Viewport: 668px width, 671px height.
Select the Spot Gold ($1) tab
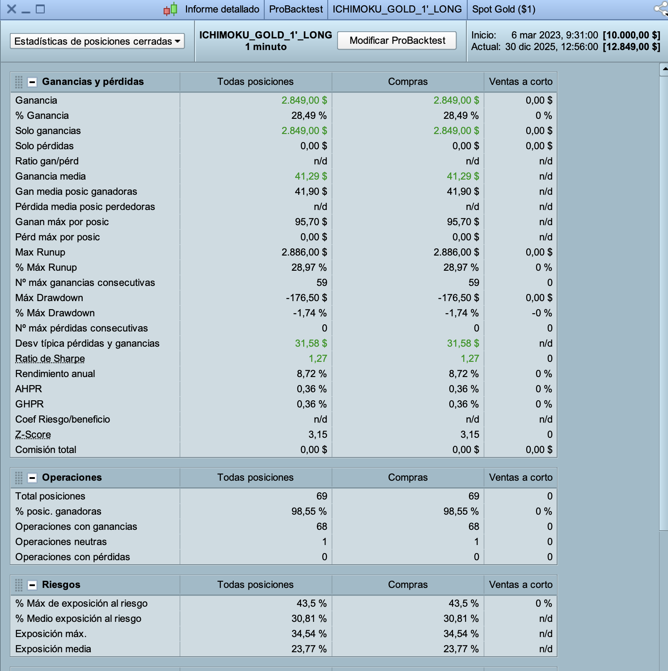(x=503, y=9)
